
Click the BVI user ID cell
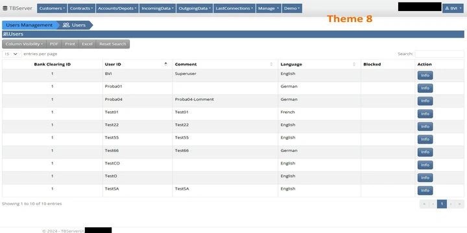138,76
